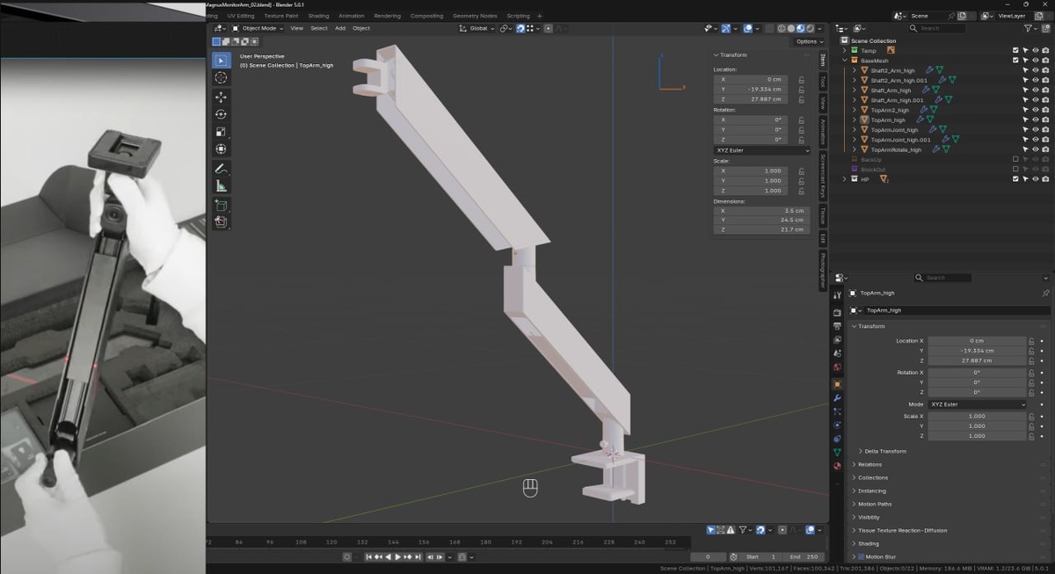Open the Add menu in viewport

point(339,28)
